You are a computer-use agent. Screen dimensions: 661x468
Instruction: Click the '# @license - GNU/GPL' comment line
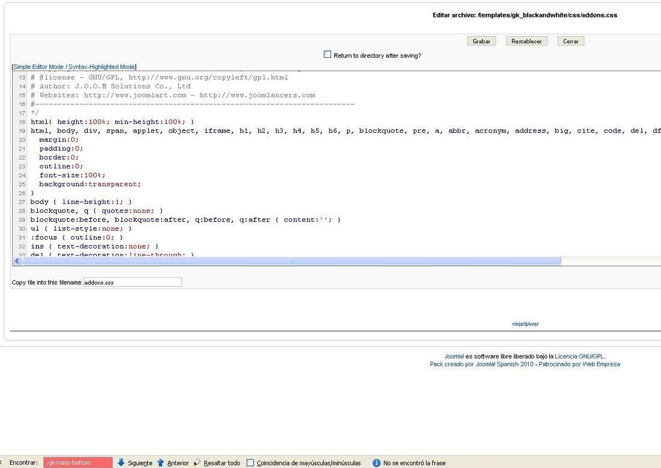(159, 77)
